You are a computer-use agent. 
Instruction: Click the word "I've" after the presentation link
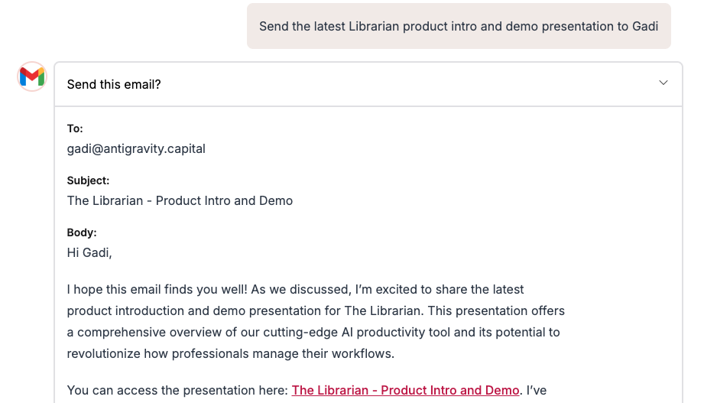[x=537, y=390]
